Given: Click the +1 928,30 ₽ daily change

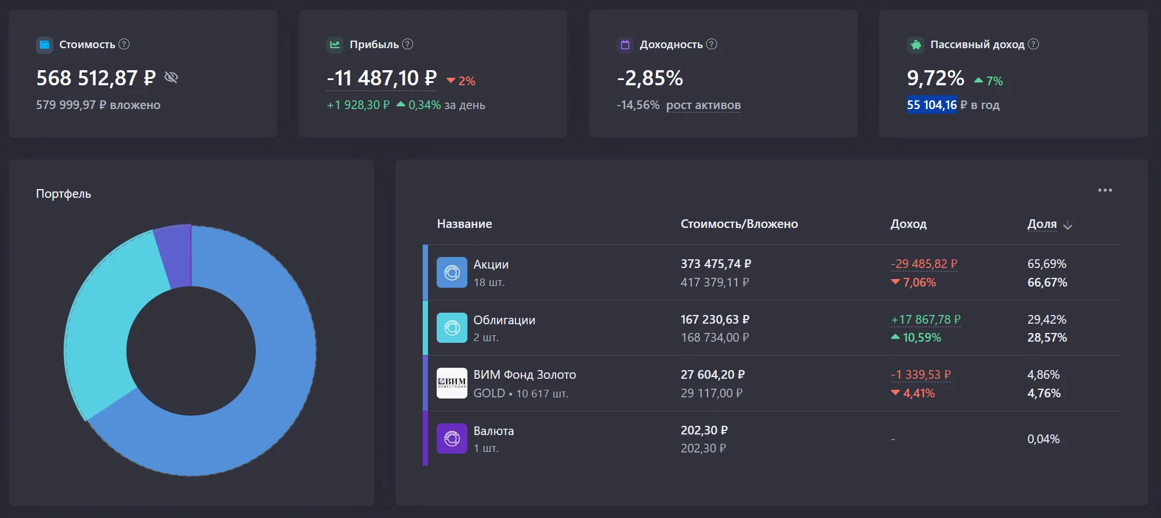Looking at the screenshot, I should point(358,105).
